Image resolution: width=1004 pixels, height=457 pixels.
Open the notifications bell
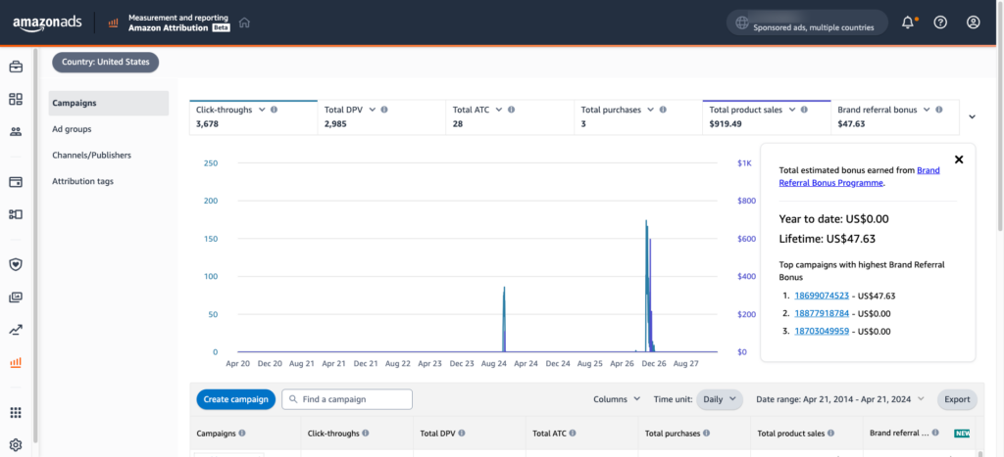(907, 23)
